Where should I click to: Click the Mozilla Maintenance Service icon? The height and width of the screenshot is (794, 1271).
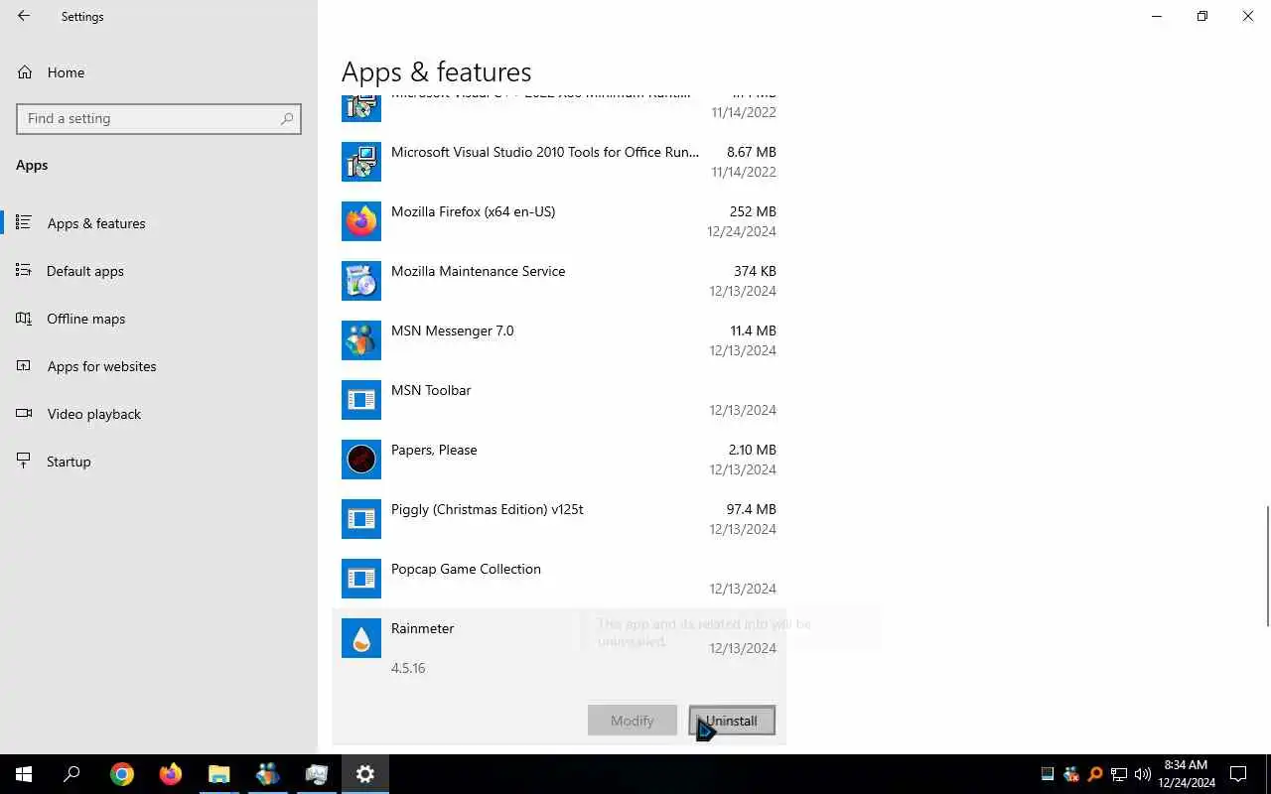point(361,281)
